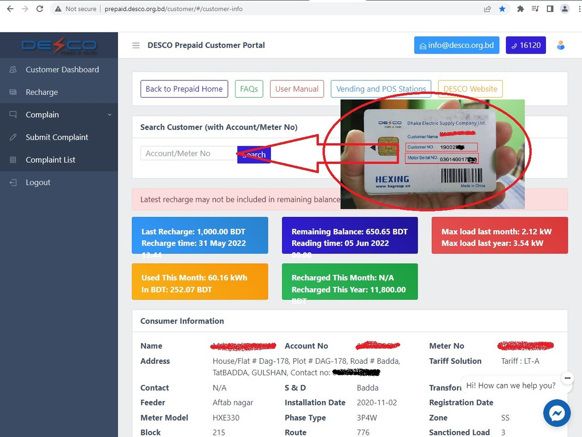
Task: Go back with the browser back arrow
Action: click(10, 9)
